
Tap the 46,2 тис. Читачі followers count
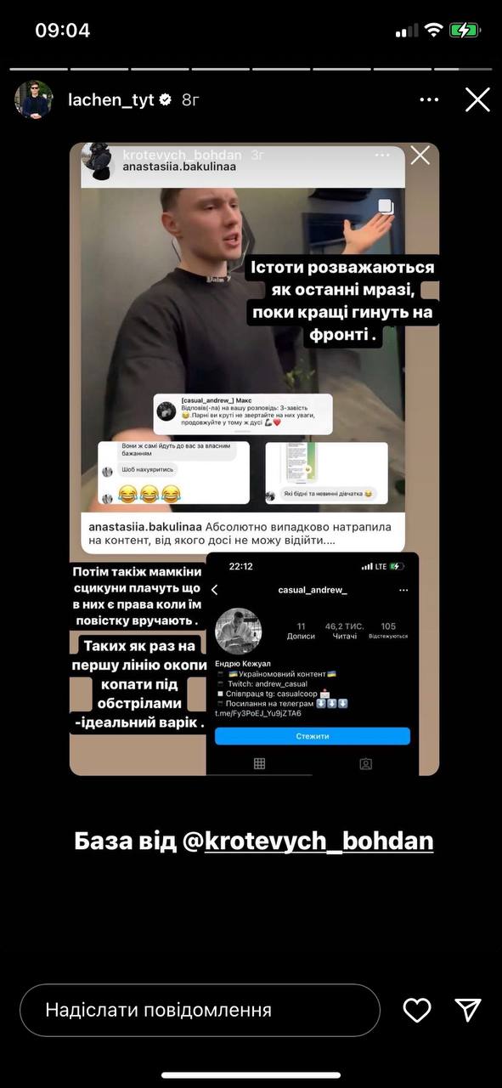click(344, 631)
